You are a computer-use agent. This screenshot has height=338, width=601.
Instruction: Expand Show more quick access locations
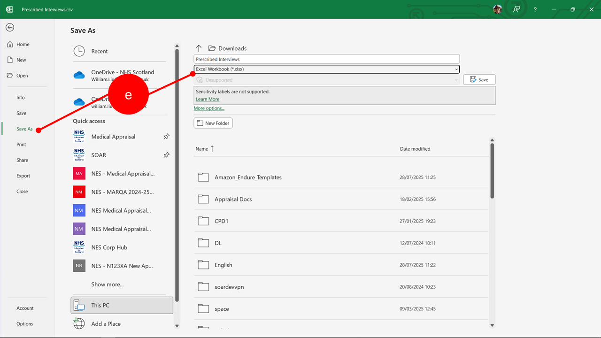coord(108,284)
